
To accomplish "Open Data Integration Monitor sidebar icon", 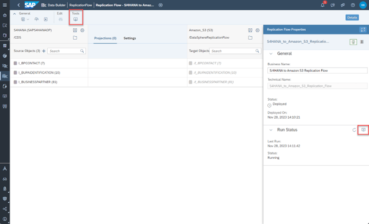I will pyautogui.click(x=5, y=96).
